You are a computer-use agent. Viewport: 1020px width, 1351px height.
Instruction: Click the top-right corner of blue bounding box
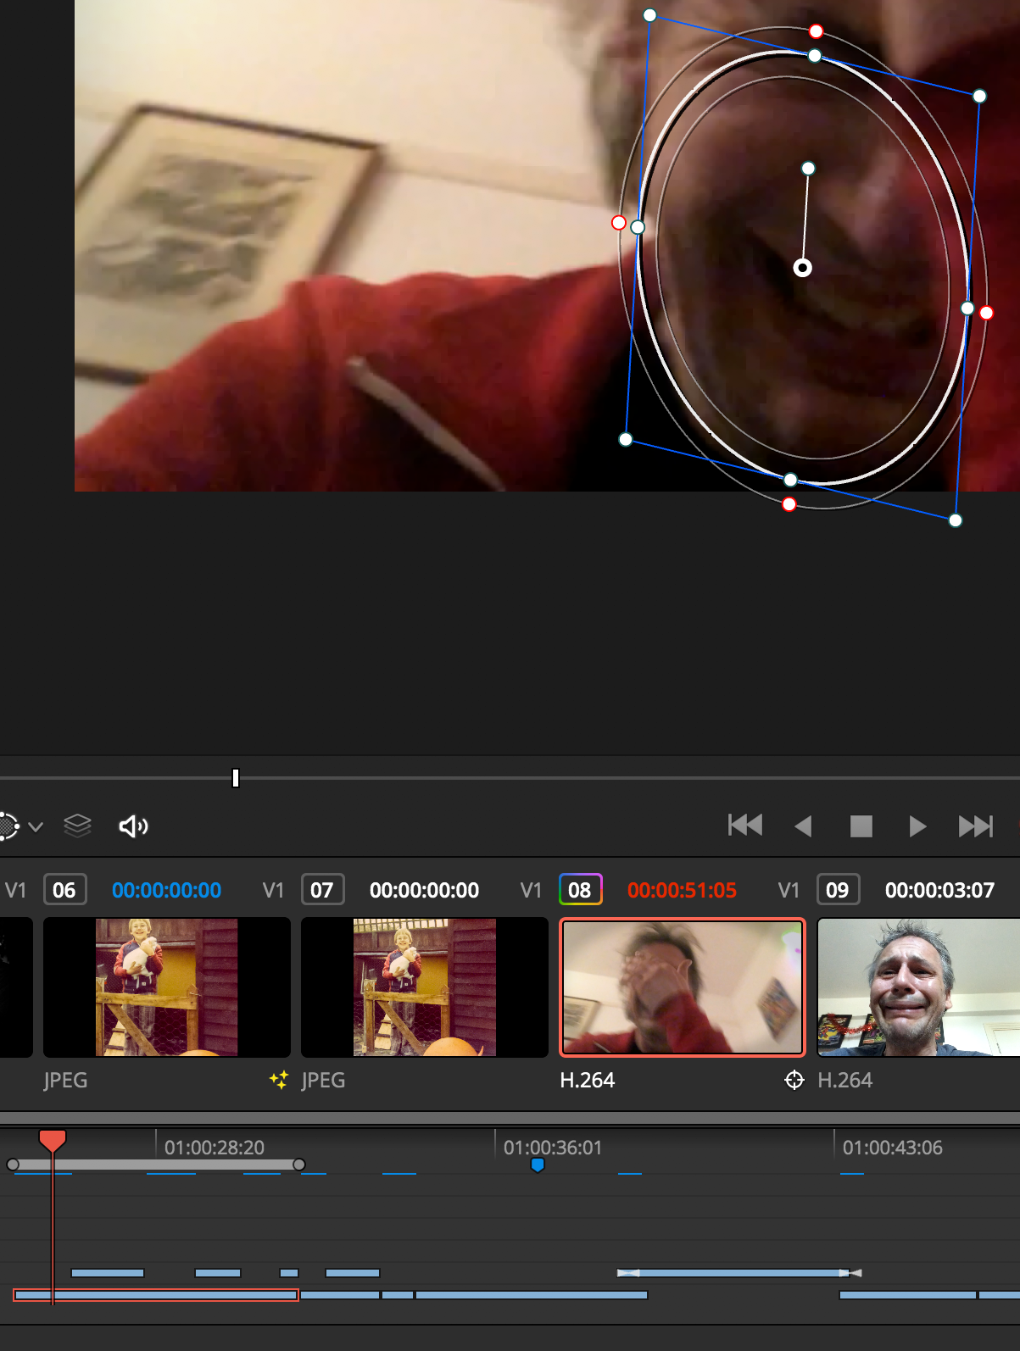(979, 96)
